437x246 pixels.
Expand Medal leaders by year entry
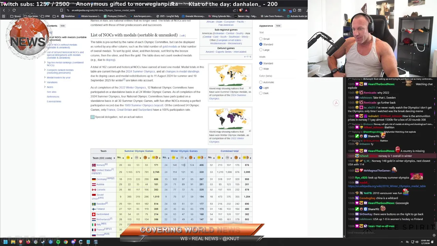pyautogui.click(x=45, y=78)
